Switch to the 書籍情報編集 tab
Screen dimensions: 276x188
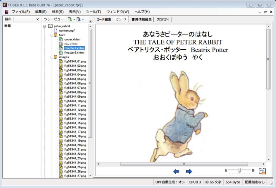141,19
